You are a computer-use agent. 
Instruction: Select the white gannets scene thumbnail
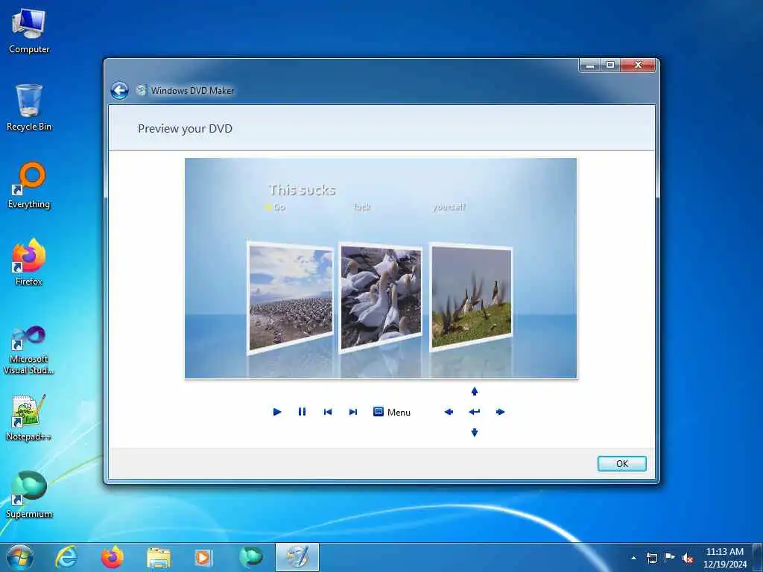click(x=381, y=296)
